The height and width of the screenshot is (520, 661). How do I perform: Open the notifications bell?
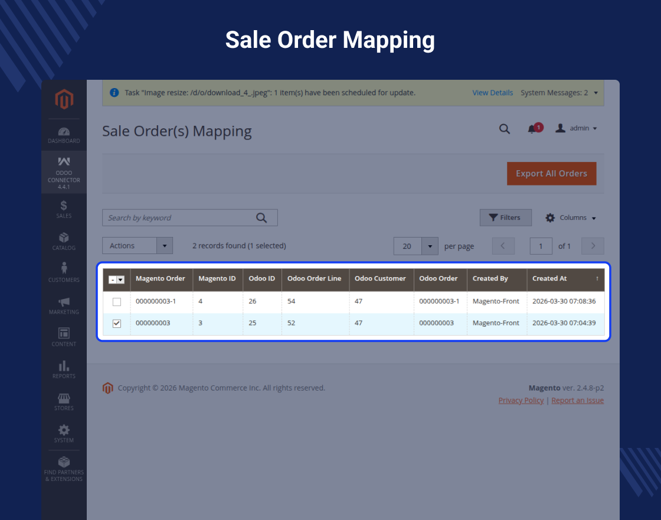[534, 128]
